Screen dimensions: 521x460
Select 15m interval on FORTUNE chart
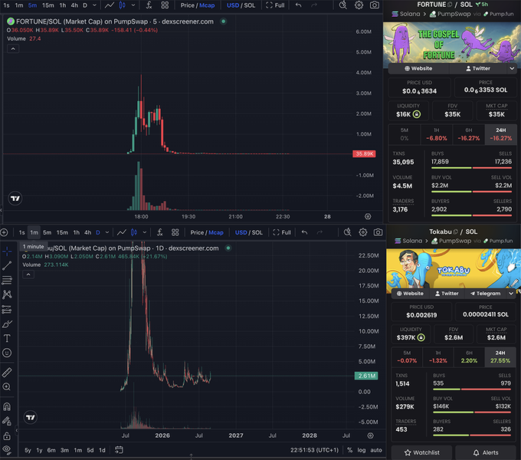pos(48,5)
